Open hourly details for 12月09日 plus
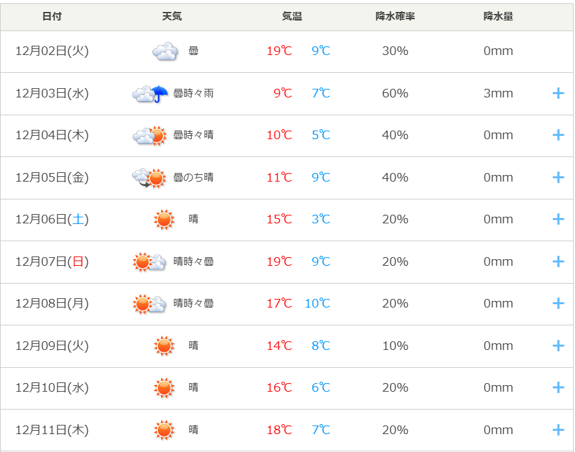Screen dimensions: 575x452 (x=558, y=346)
